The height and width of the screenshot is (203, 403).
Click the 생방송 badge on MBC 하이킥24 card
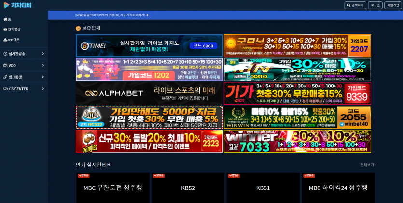tap(309, 176)
